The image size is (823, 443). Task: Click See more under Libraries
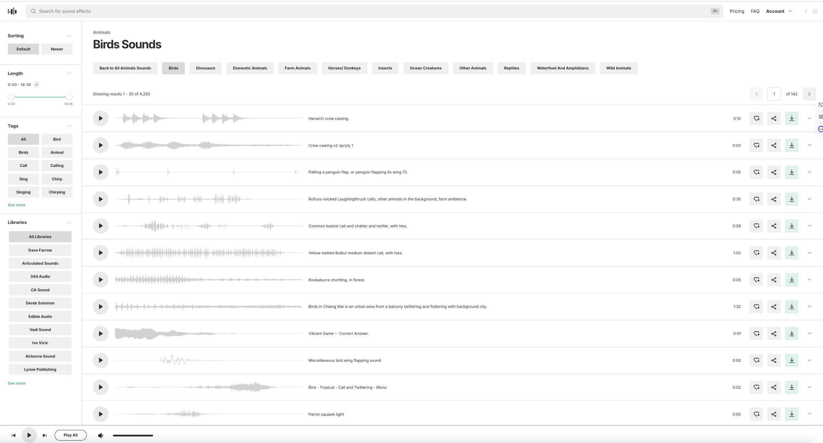(17, 383)
